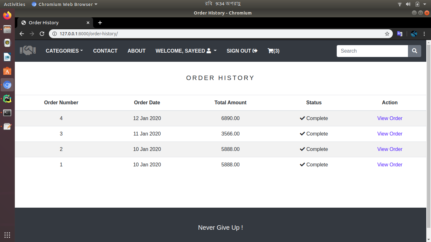The image size is (431, 242).
Task: Click the Search input field
Action: click(372, 51)
